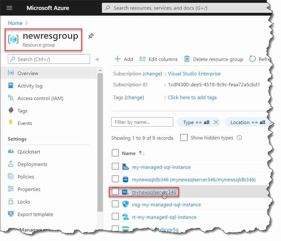Click the nsg shield icon

(125, 204)
